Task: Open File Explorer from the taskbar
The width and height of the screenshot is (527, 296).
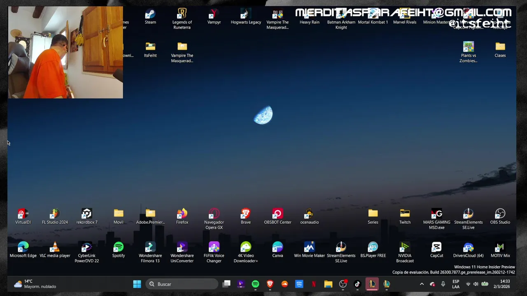Action: coord(328,284)
